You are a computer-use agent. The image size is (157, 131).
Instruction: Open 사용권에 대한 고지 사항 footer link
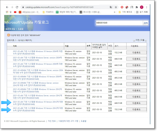tap(68, 121)
